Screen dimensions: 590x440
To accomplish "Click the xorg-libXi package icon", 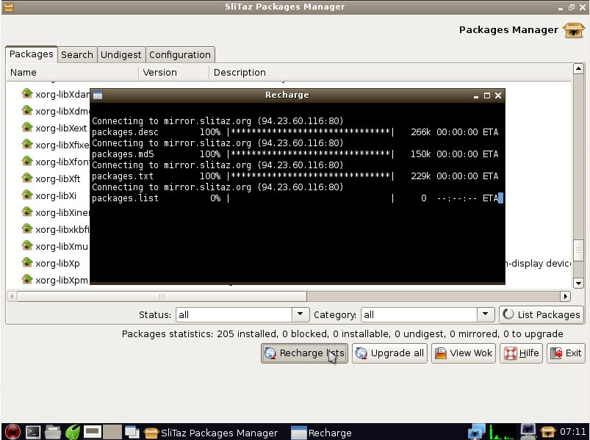I will coord(27,195).
